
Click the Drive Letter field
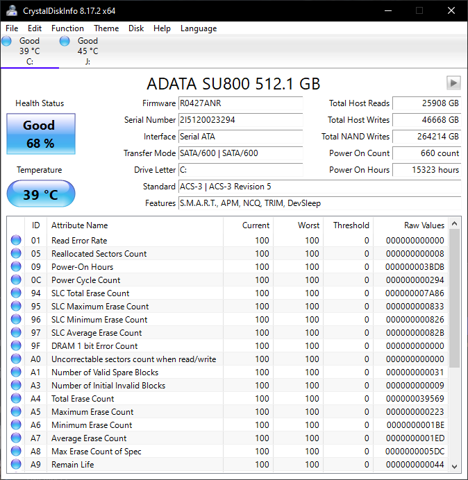[x=240, y=169]
